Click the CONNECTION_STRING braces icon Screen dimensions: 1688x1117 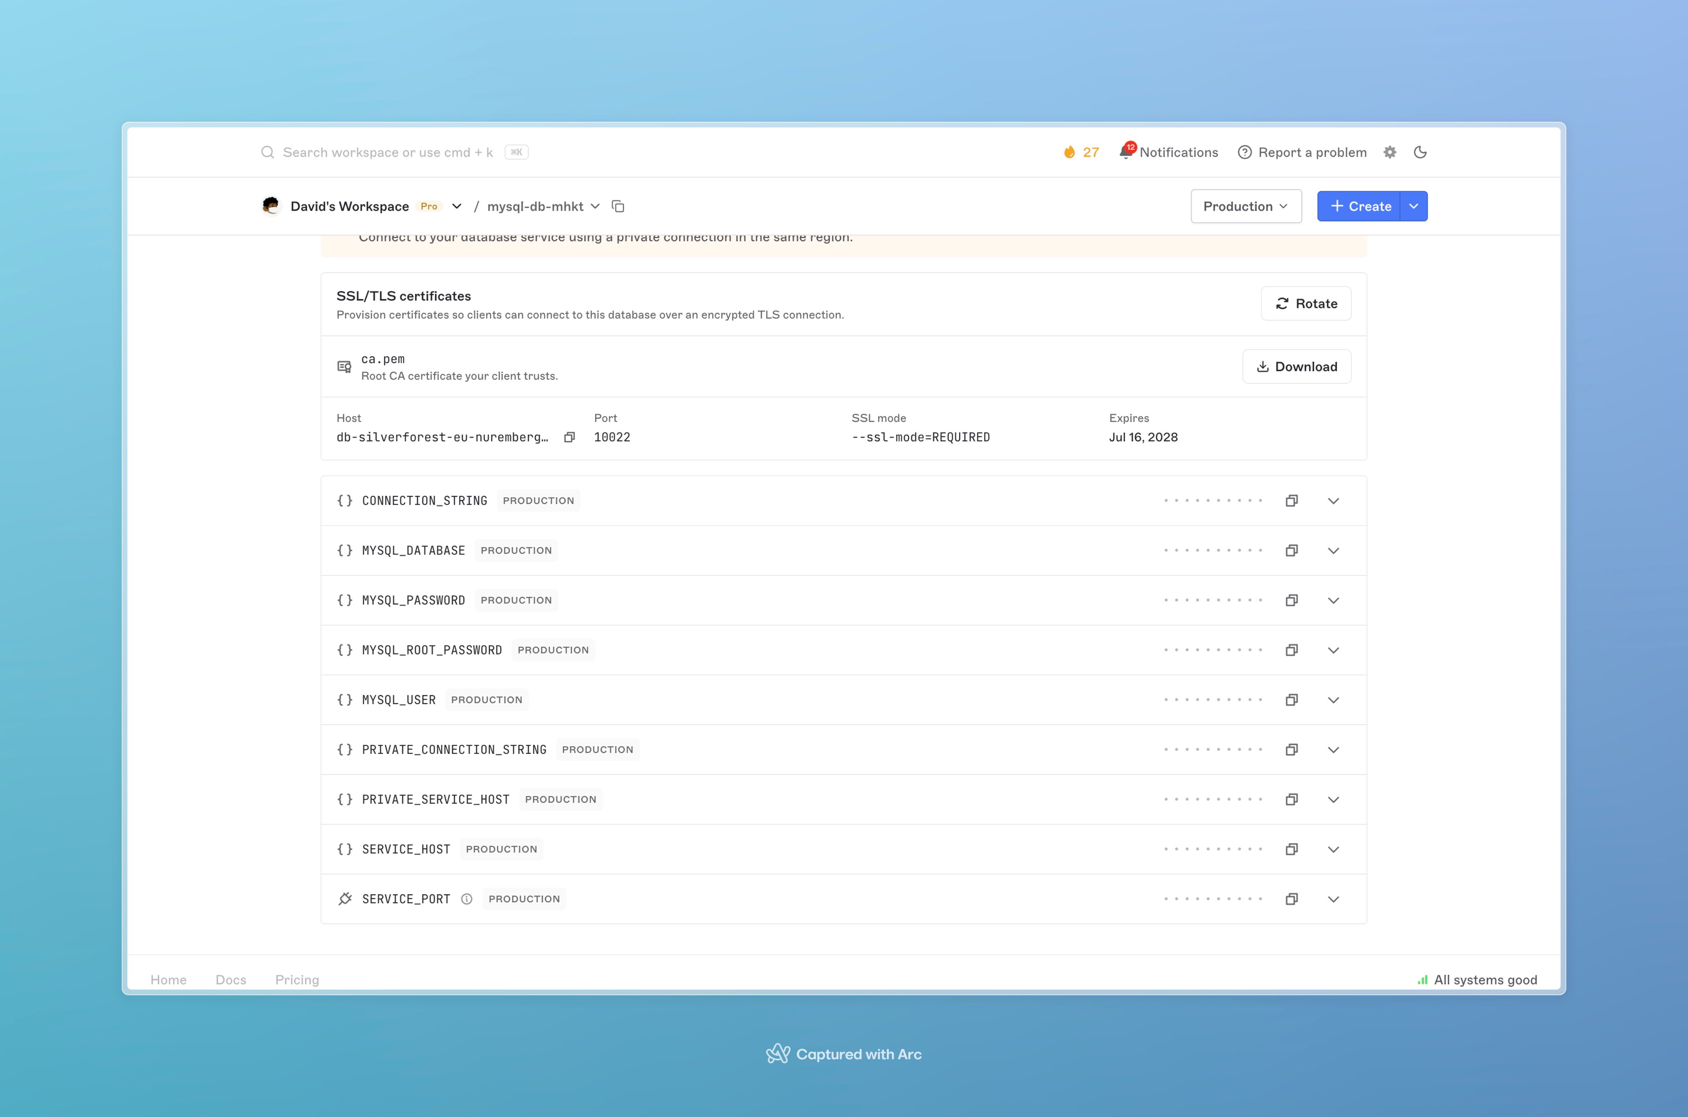point(345,501)
